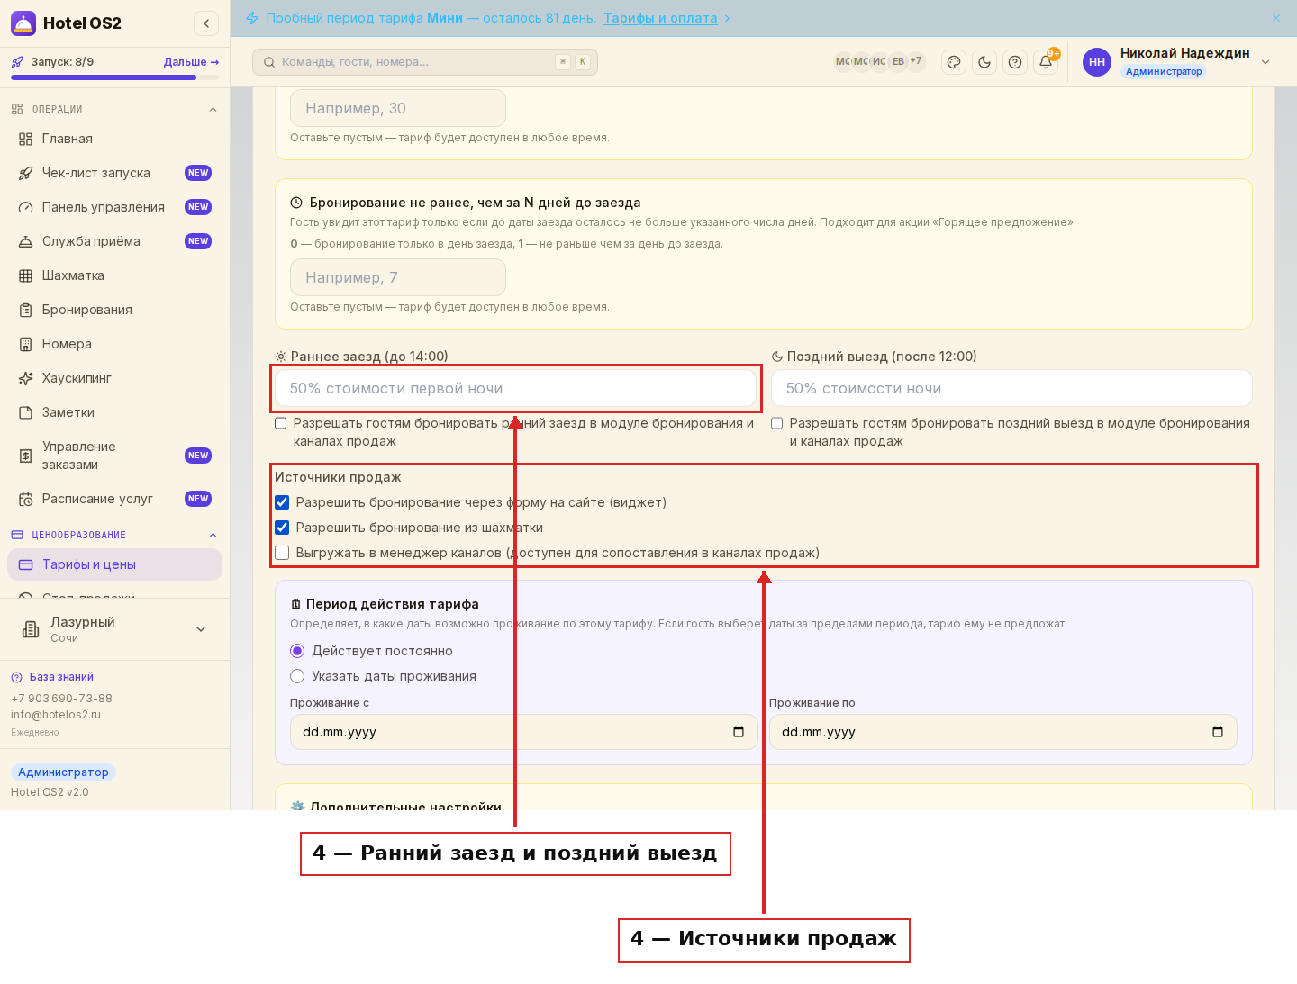Collapse the Операции sidebar section
Screen dimensions: 1297x984
[x=213, y=110]
